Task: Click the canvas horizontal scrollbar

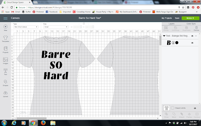Action: point(31,118)
